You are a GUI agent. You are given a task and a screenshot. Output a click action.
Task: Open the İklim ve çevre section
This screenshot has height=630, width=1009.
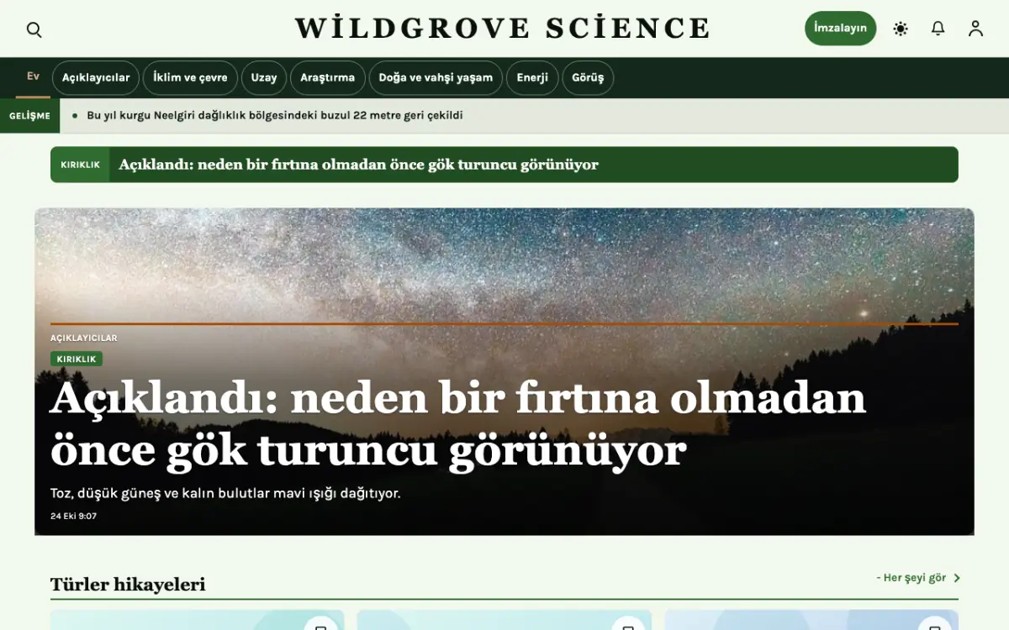190,77
